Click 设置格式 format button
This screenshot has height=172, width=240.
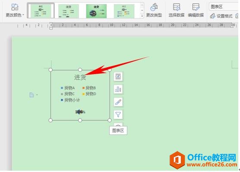[x=221, y=16]
